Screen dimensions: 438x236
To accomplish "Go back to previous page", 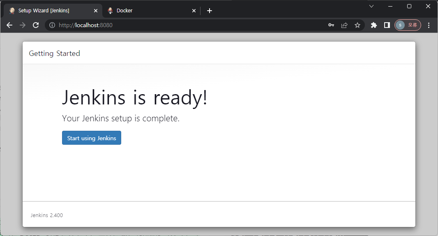I will [9, 25].
